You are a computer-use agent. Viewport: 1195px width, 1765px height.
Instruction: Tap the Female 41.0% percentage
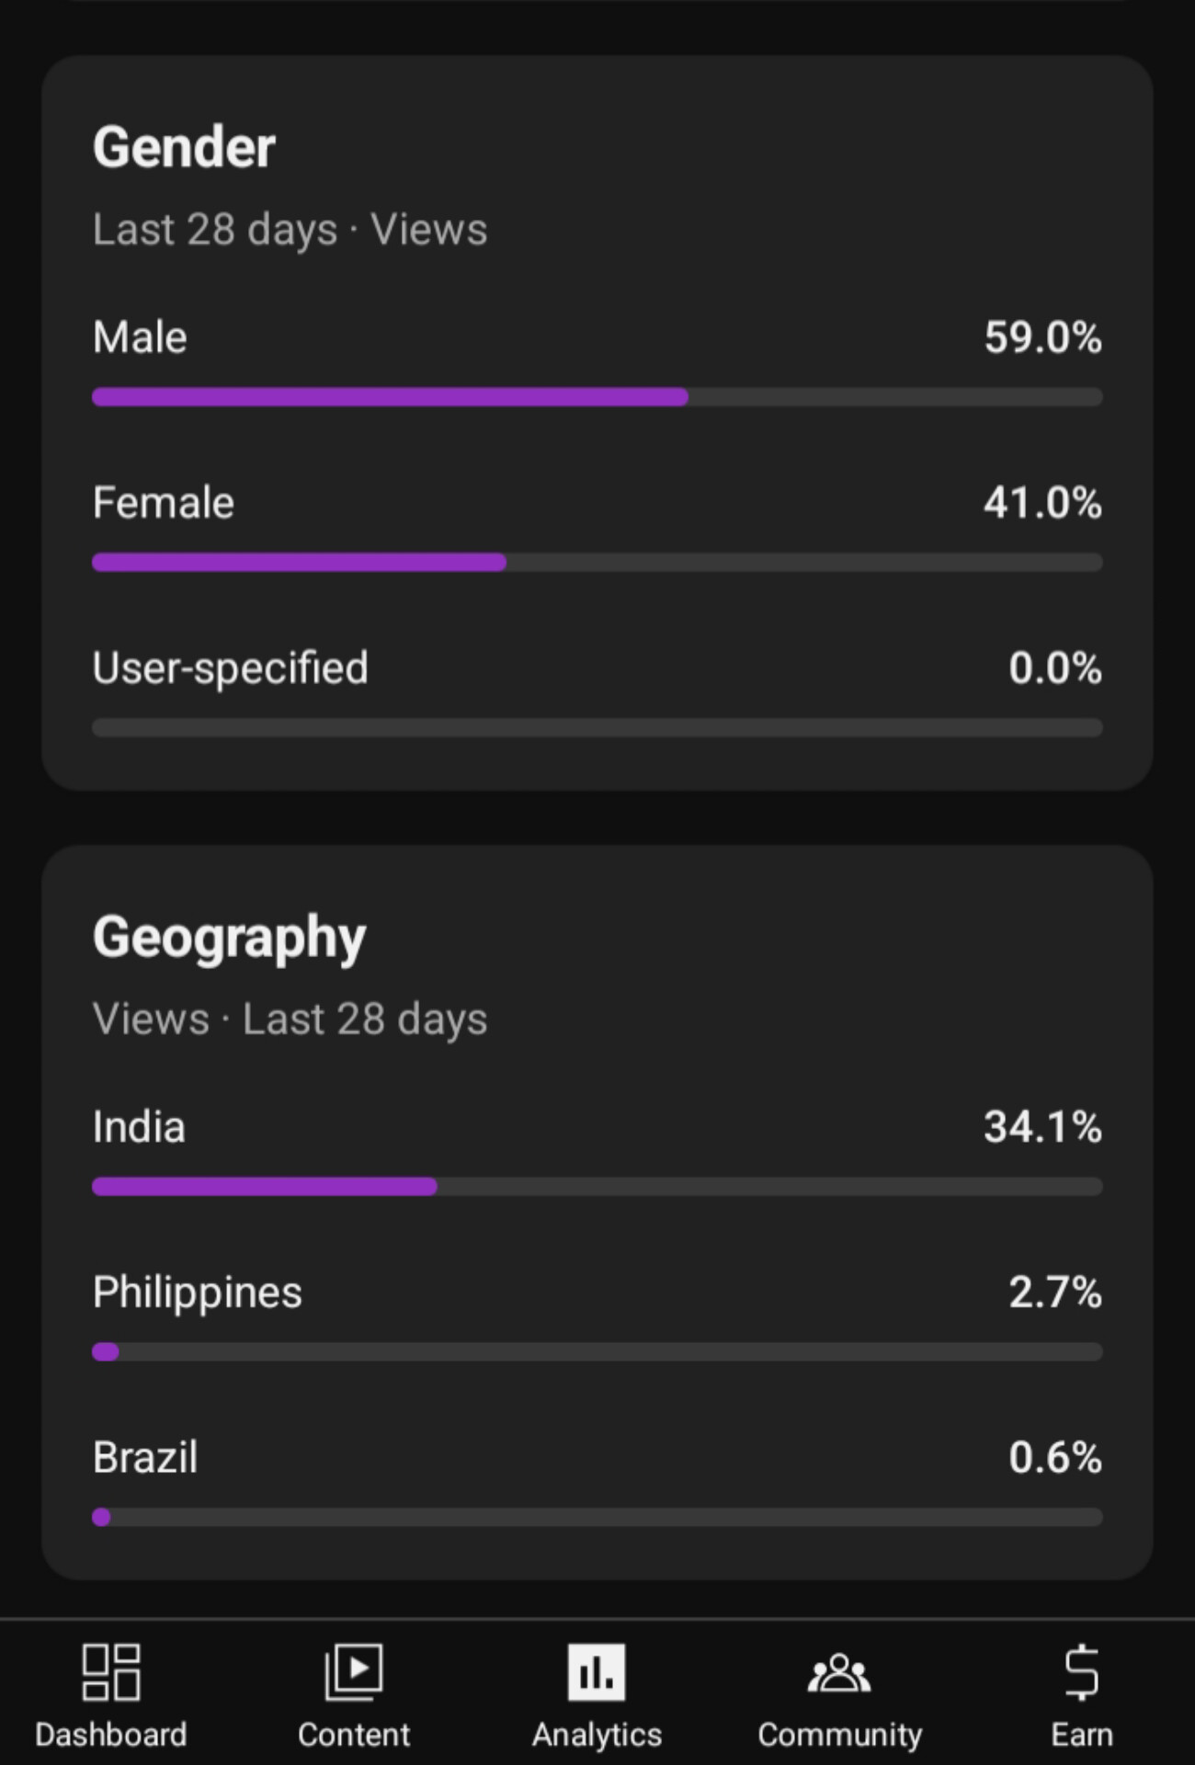click(x=1042, y=503)
